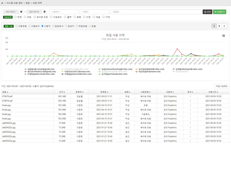Go to home via breadcrumb house icon
This screenshot has height=187, width=231.
pos(2,3)
